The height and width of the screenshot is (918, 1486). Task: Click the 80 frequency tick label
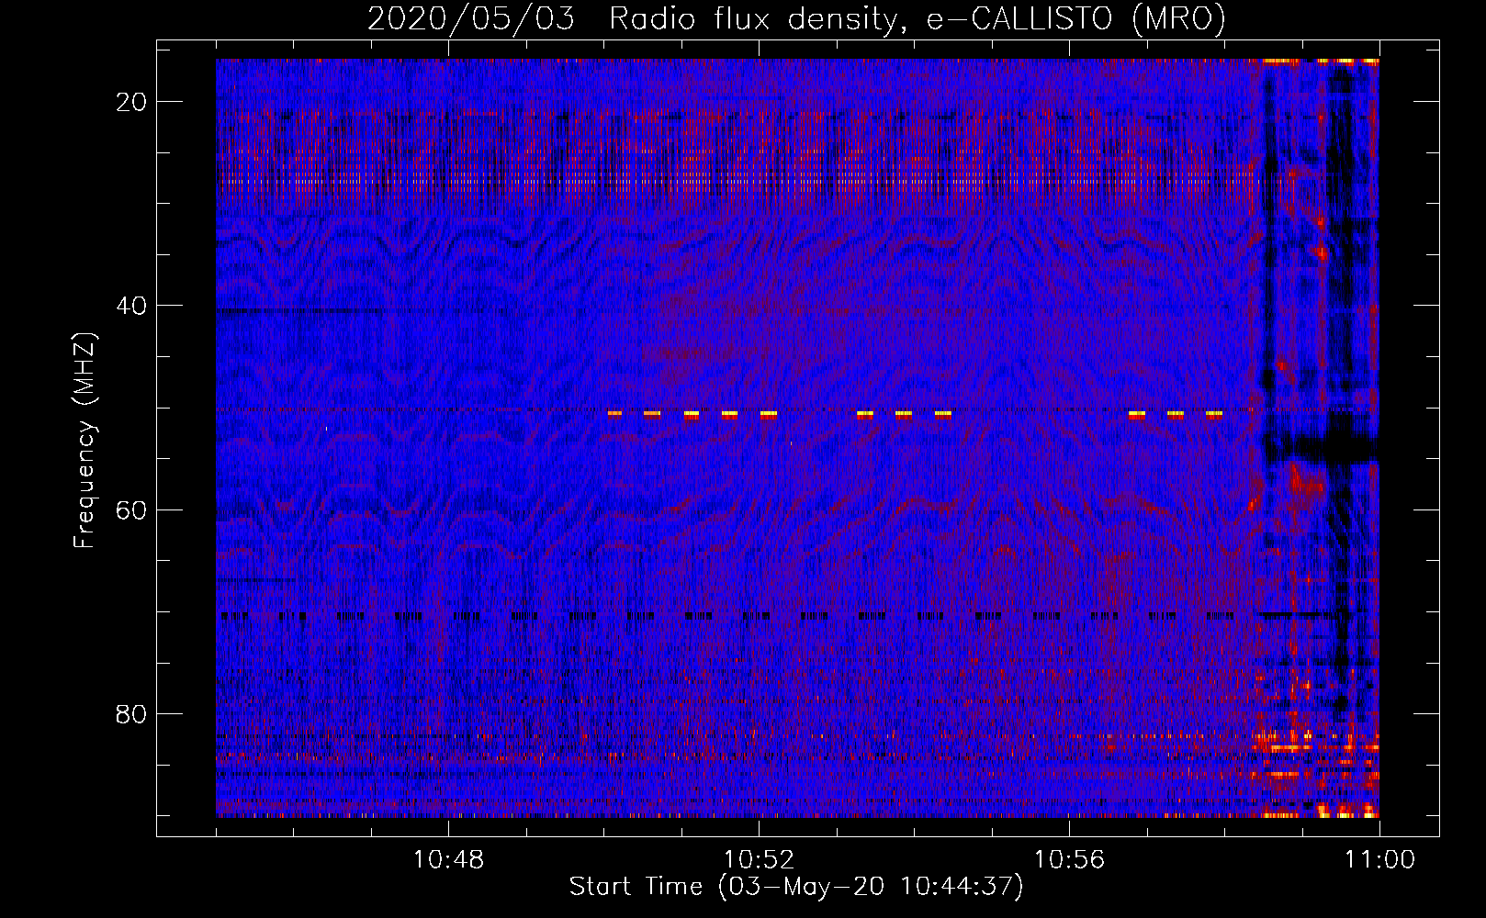(131, 714)
